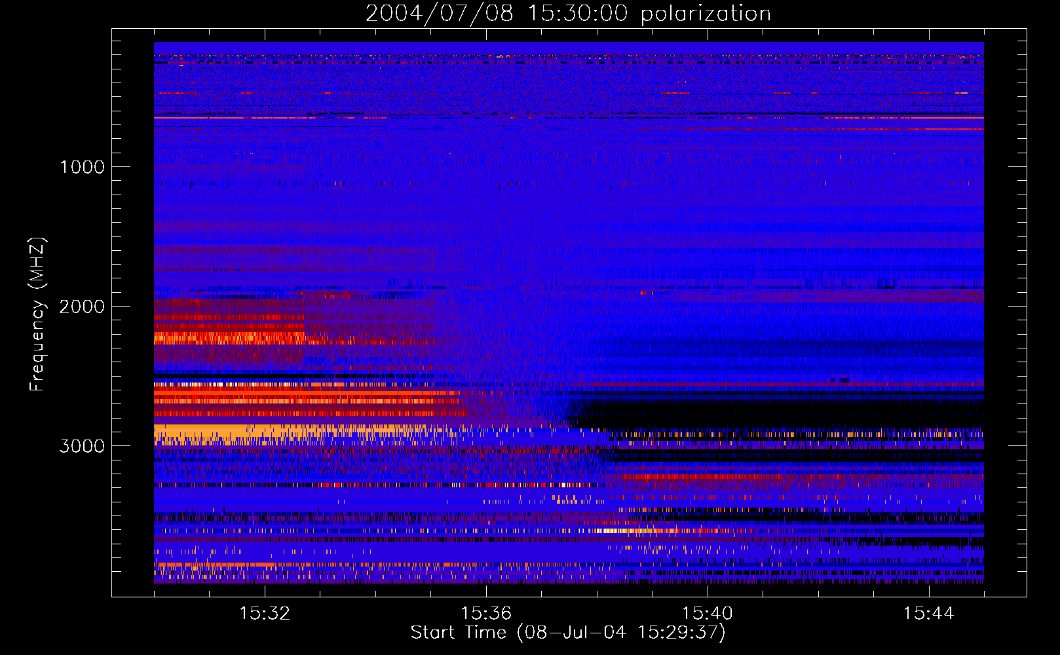Image resolution: width=1060 pixels, height=655 pixels.
Task: Click the plot title '2004/07/08 15:30:00 polarization'
Action: (x=568, y=14)
